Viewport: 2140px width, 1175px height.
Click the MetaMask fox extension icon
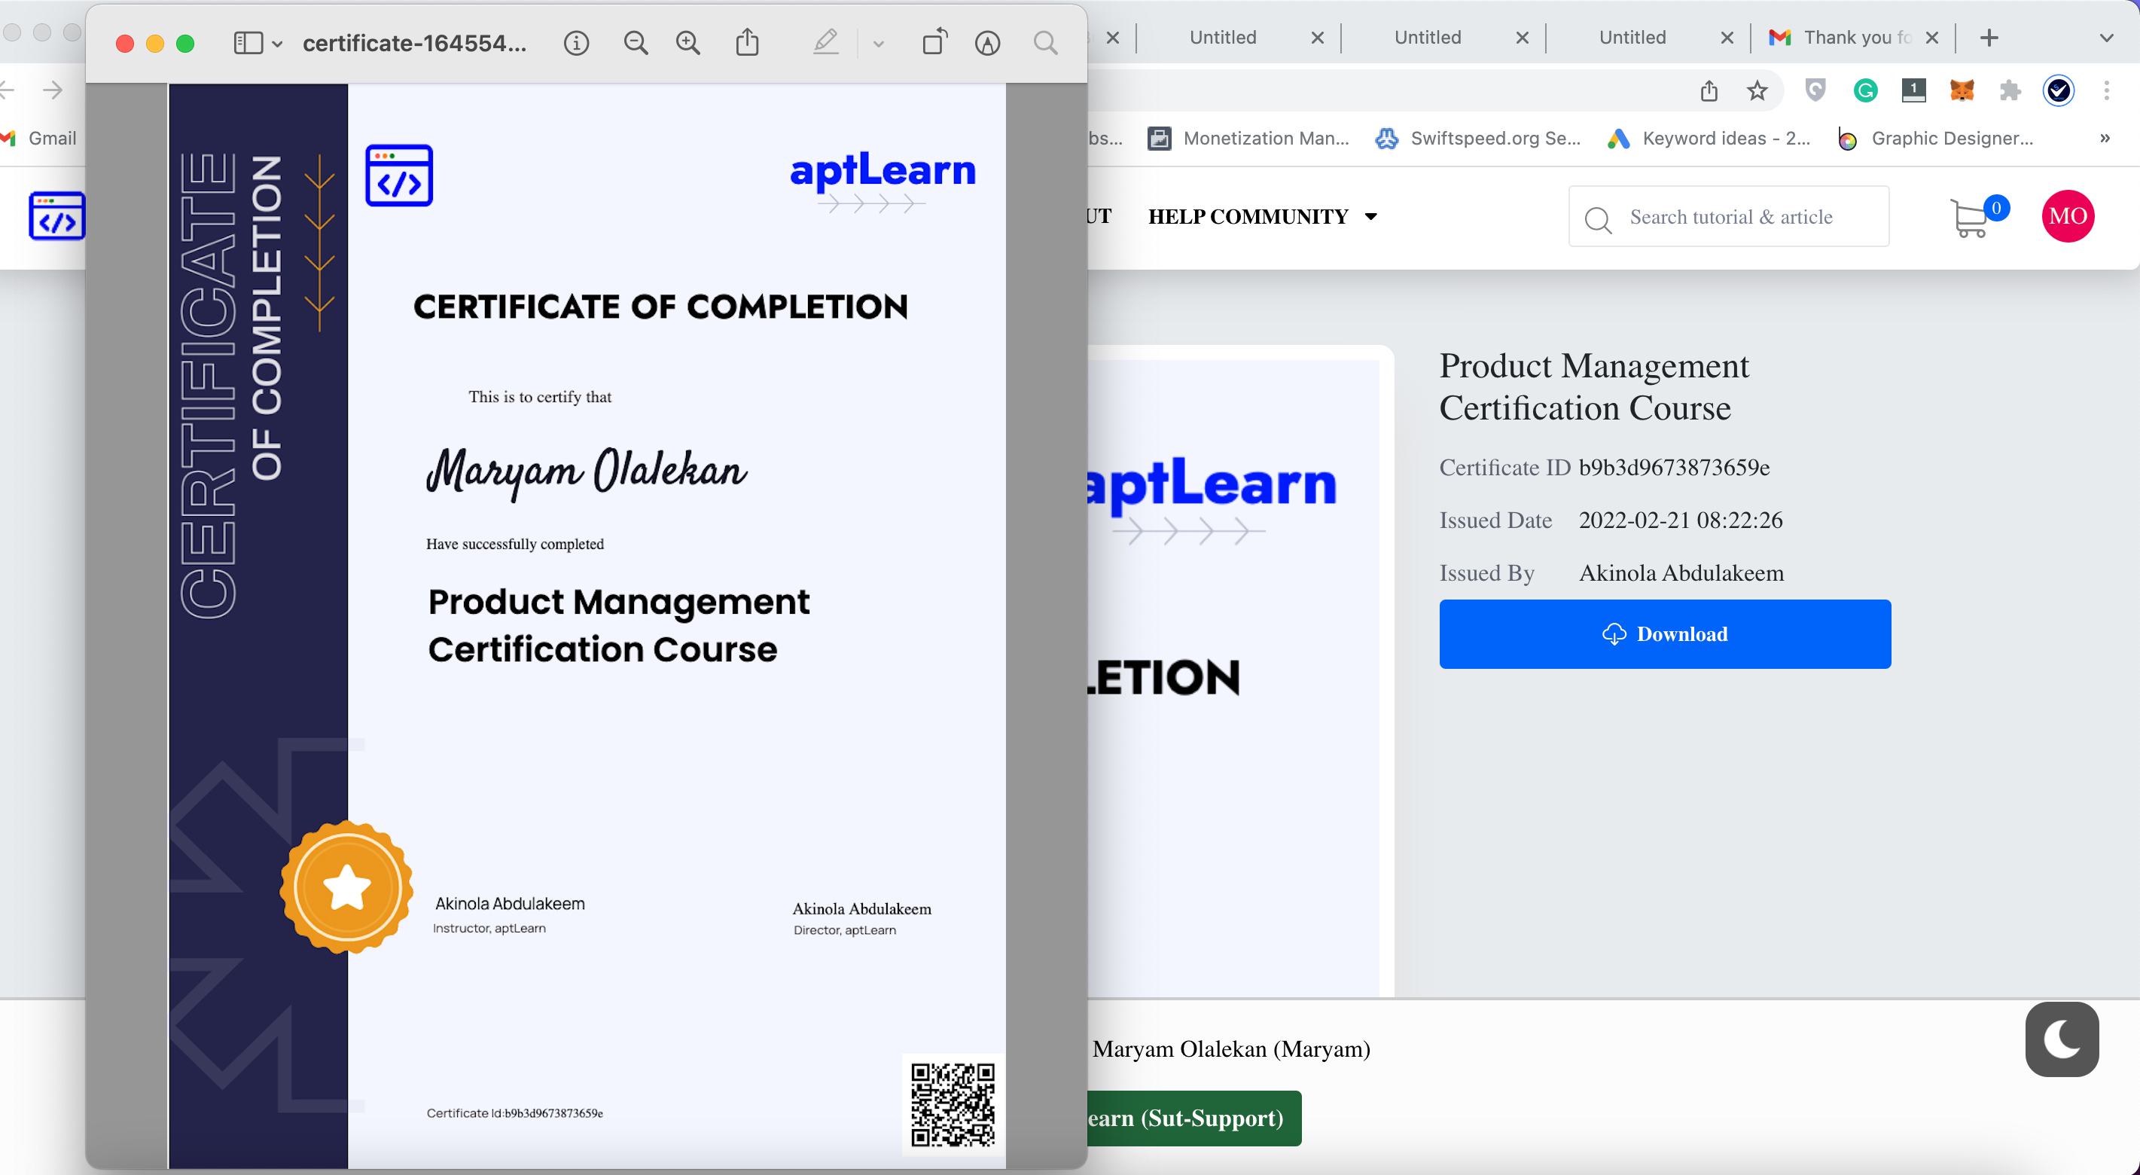click(x=1962, y=90)
